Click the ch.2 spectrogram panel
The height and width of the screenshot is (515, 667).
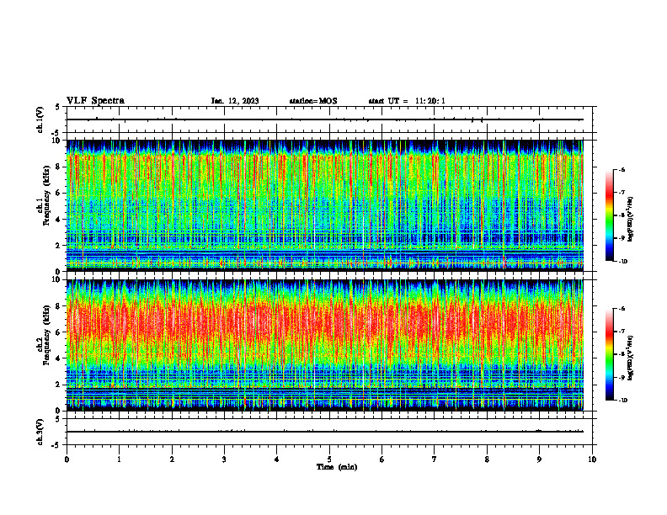coord(325,345)
